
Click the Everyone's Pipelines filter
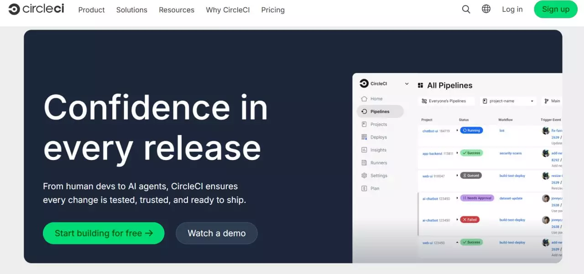tap(446, 101)
